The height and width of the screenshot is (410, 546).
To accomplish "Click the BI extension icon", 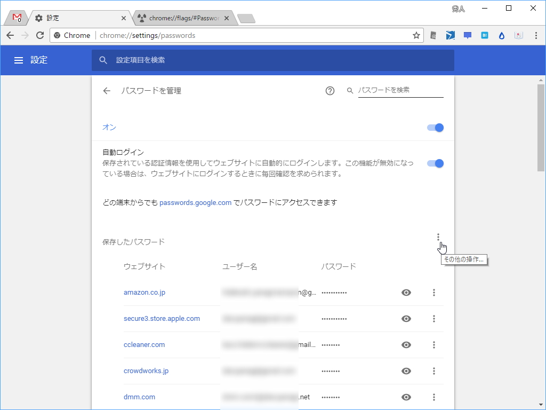I will (484, 35).
